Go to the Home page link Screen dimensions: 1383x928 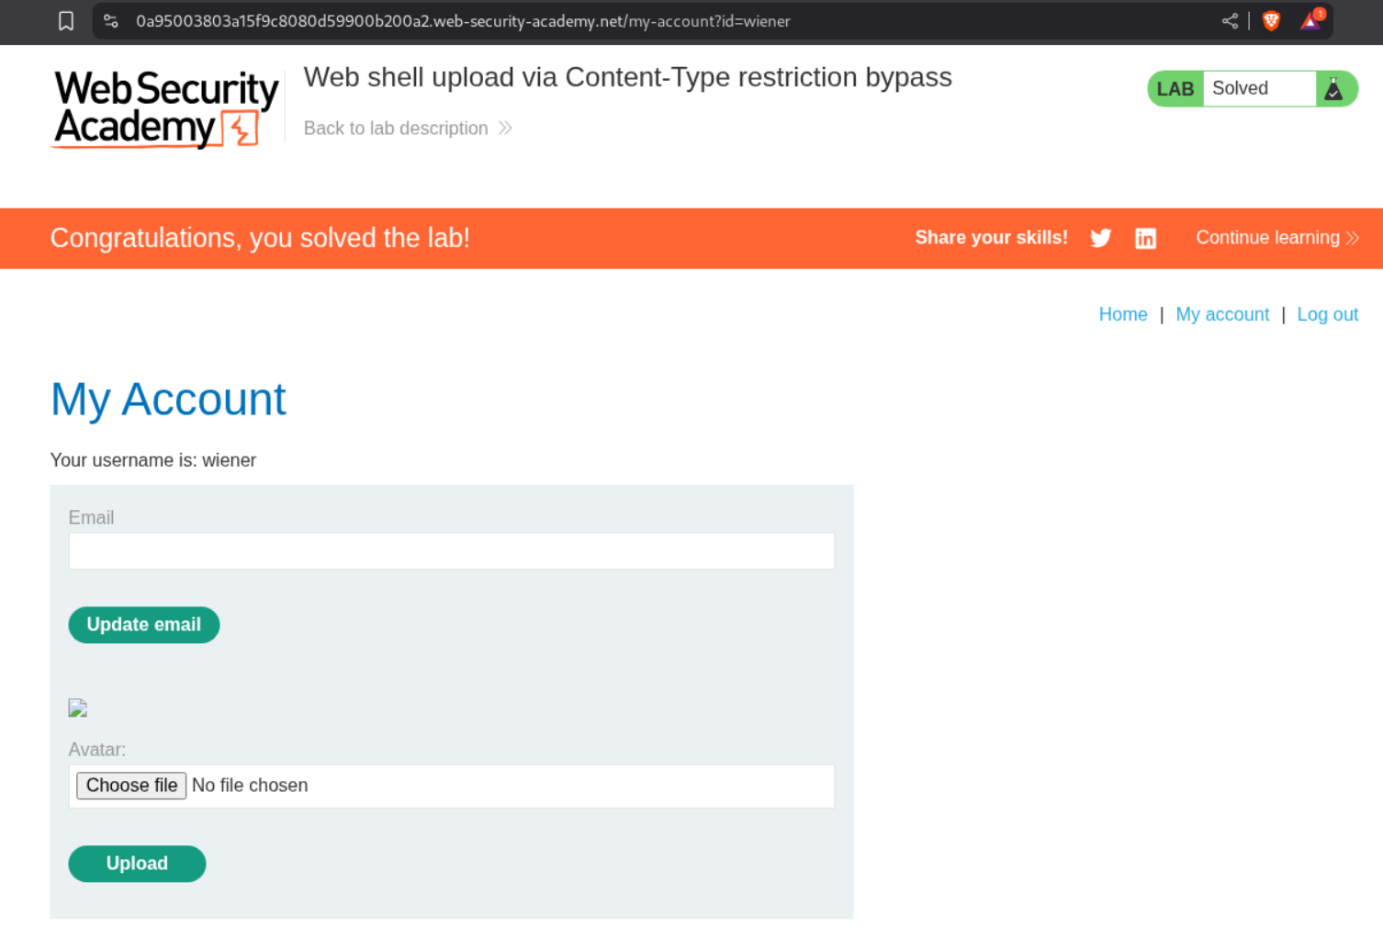(x=1122, y=314)
